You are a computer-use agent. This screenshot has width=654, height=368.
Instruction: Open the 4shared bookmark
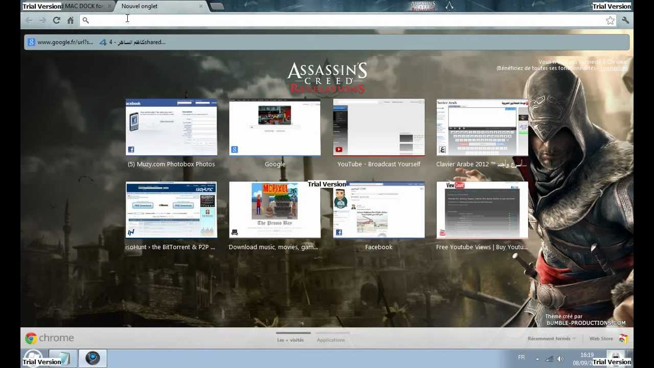[x=132, y=42]
